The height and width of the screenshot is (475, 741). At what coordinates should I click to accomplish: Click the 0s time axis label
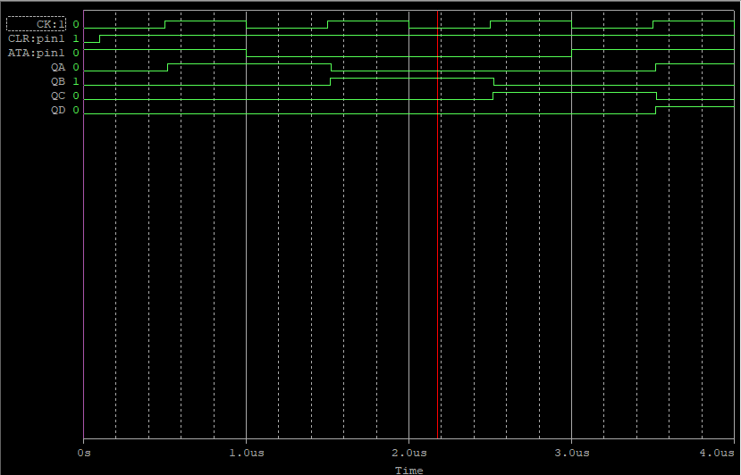[84, 453]
